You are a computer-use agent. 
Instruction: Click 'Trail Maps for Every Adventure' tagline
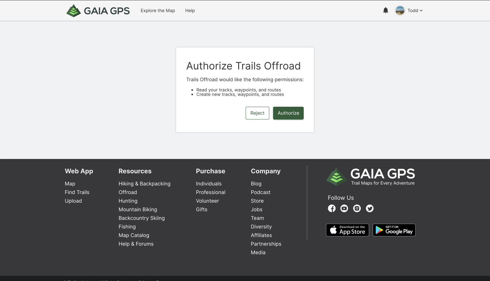[x=383, y=183]
